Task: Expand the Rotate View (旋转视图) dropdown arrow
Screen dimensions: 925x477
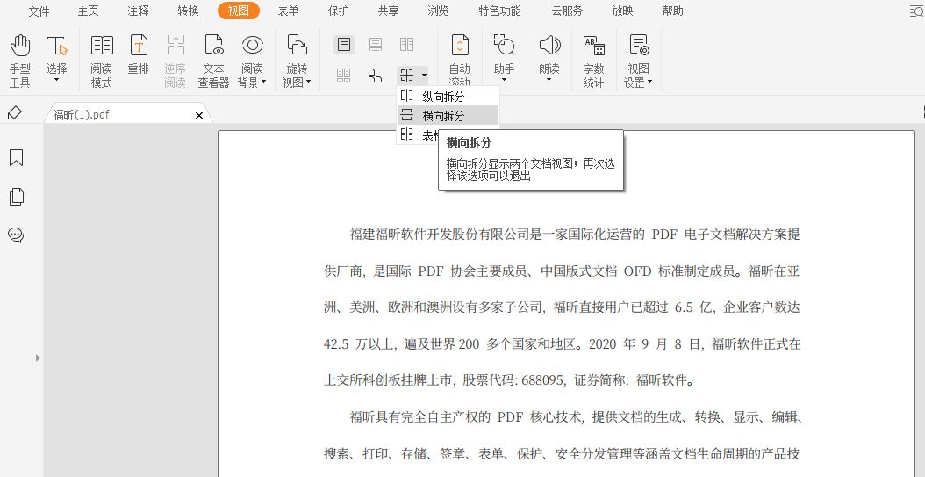Action: [308, 83]
